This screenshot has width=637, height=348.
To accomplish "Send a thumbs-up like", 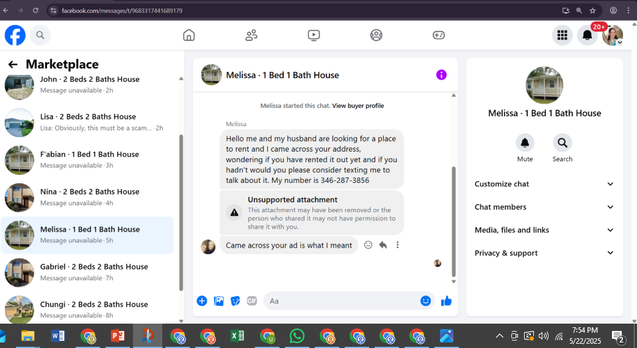I will click(x=447, y=301).
